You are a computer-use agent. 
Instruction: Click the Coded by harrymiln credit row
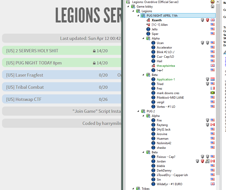tap(62, 123)
